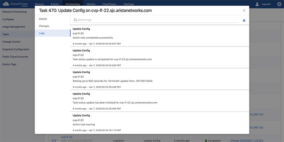Click the cvpuser username label
The height and width of the screenshot is (142, 284).
[266, 4]
